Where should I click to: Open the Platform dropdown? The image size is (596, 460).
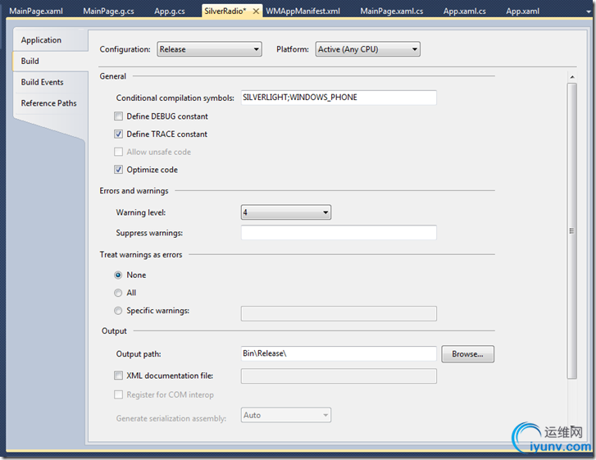pyautogui.click(x=367, y=49)
